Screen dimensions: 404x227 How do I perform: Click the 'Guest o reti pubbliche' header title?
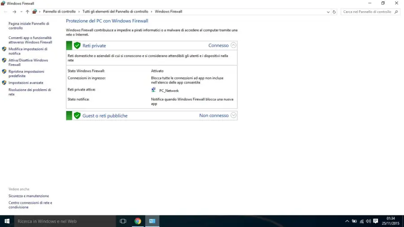click(x=105, y=116)
